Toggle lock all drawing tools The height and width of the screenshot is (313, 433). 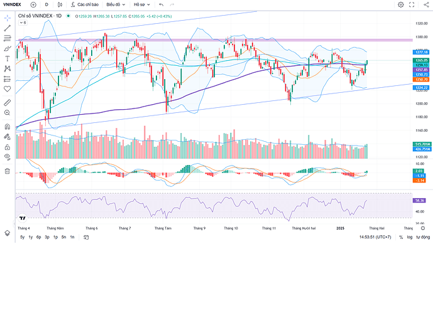pyautogui.click(x=7, y=146)
